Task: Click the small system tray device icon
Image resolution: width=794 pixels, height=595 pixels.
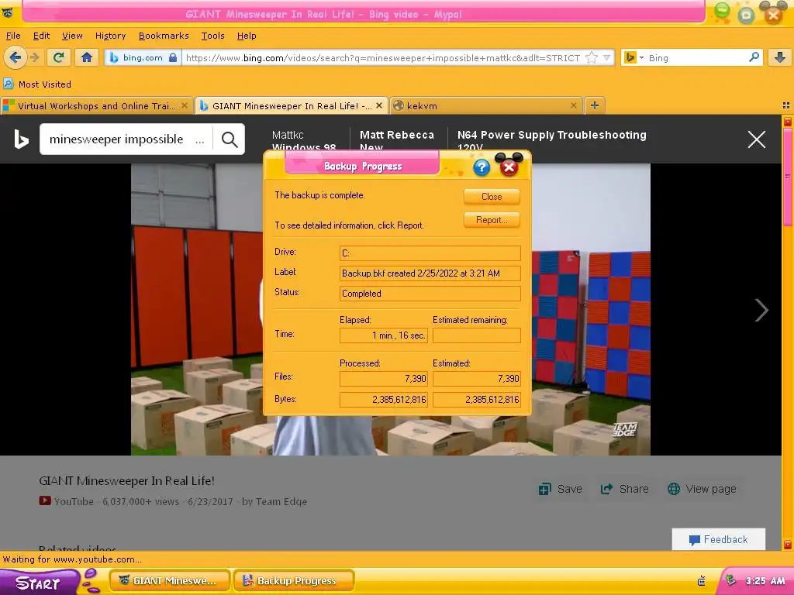Action: 701,581
